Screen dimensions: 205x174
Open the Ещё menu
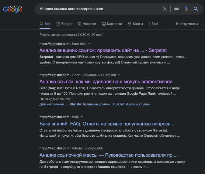tap(154, 24)
